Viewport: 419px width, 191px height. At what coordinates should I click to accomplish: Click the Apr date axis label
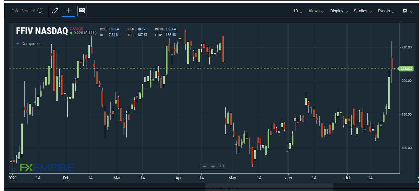179,178
